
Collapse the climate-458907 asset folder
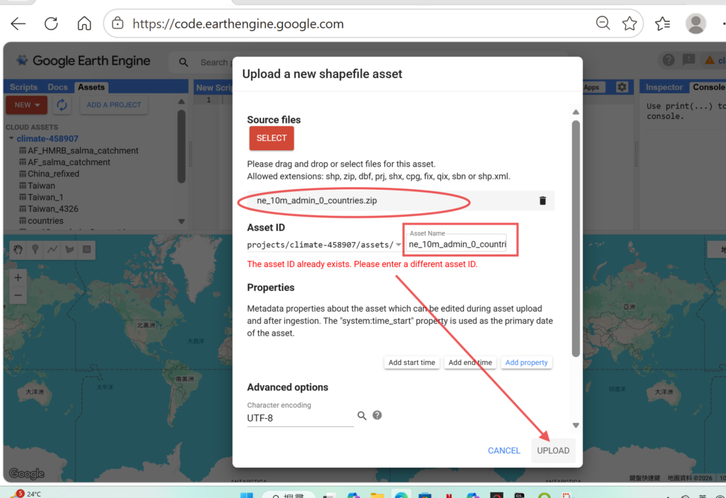click(11, 139)
